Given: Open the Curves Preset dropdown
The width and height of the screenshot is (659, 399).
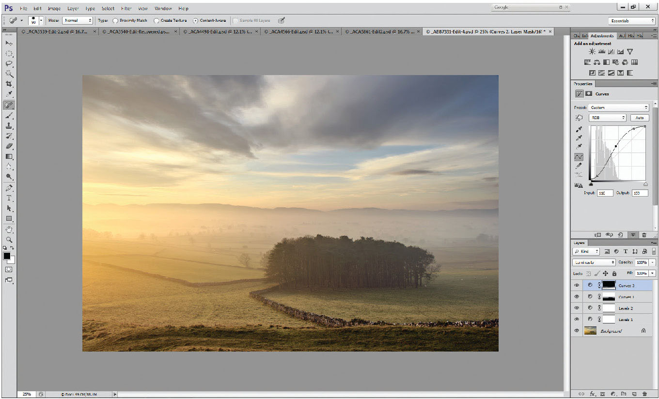Looking at the screenshot, I should pos(619,107).
